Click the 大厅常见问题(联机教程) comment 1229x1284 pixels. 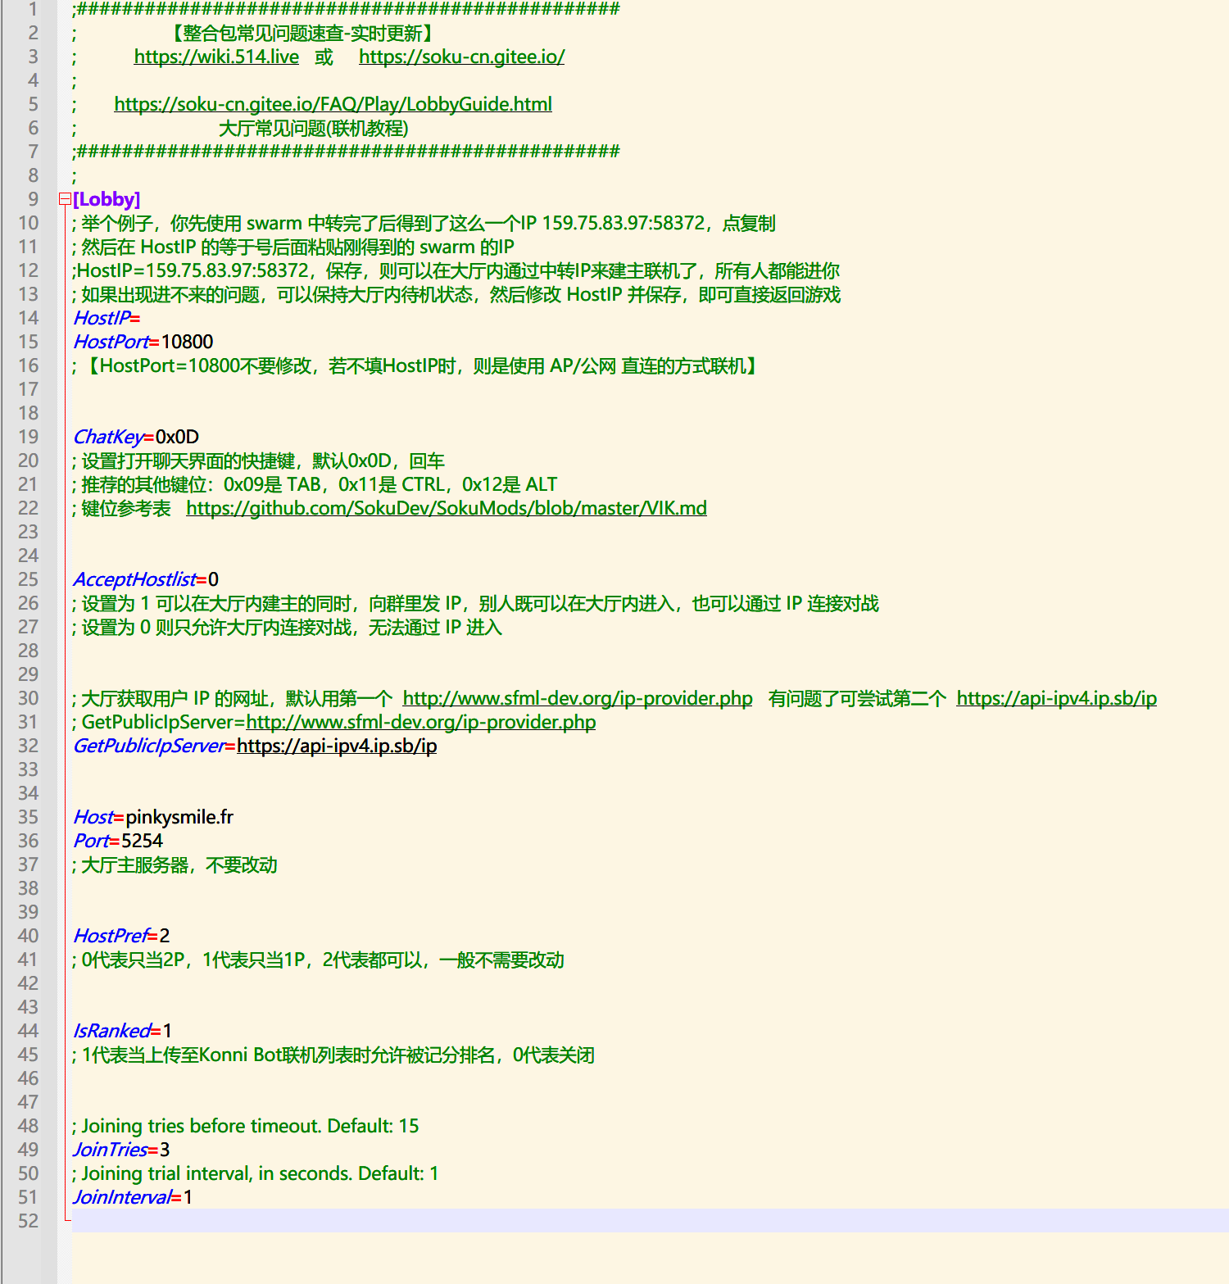click(x=313, y=128)
